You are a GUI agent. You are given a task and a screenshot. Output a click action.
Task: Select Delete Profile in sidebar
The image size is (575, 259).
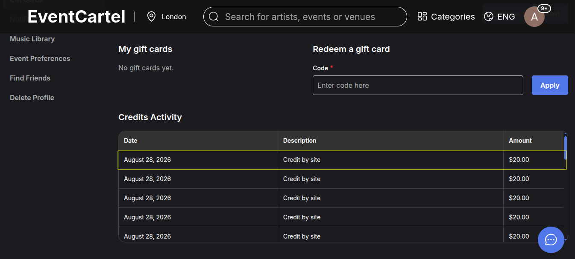[x=32, y=98]
